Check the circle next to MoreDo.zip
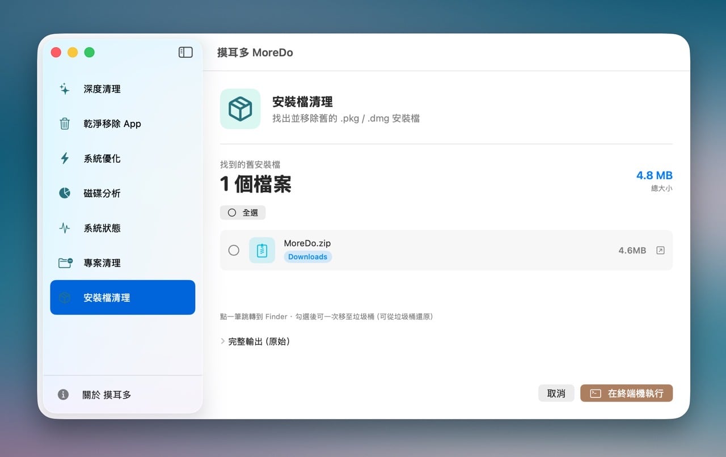The height and width of the screenshot is (457, 726). coord(234,250)
